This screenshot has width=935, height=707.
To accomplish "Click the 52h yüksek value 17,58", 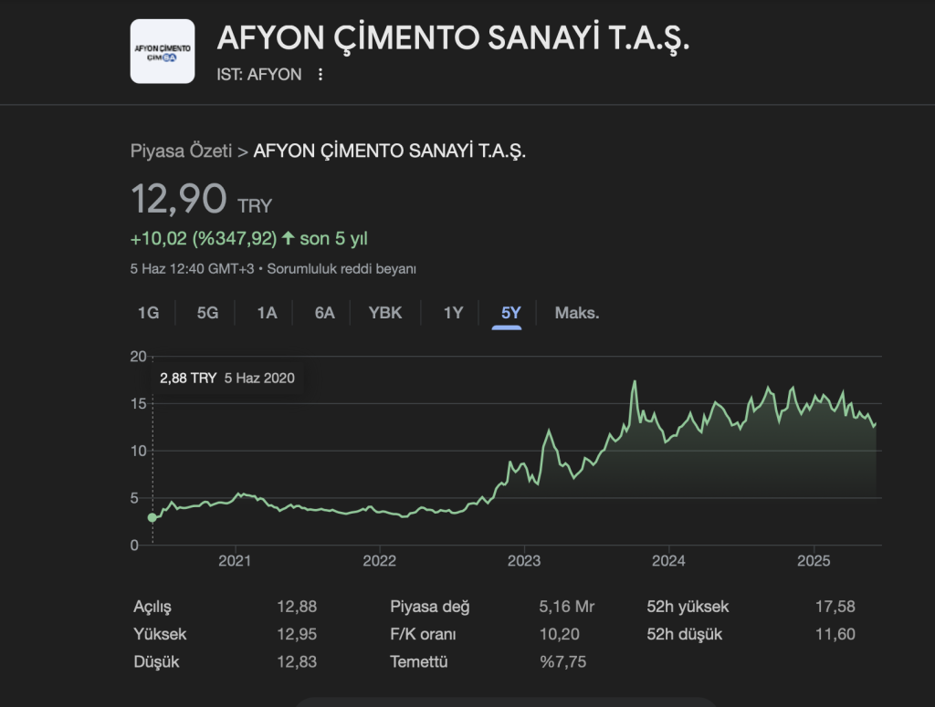I will (835, 607).
